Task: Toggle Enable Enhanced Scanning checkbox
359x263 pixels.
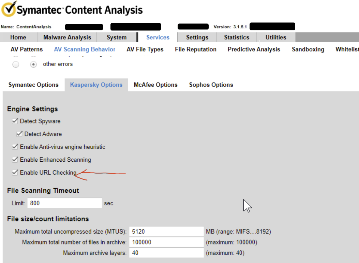Action: click(15, 160)
